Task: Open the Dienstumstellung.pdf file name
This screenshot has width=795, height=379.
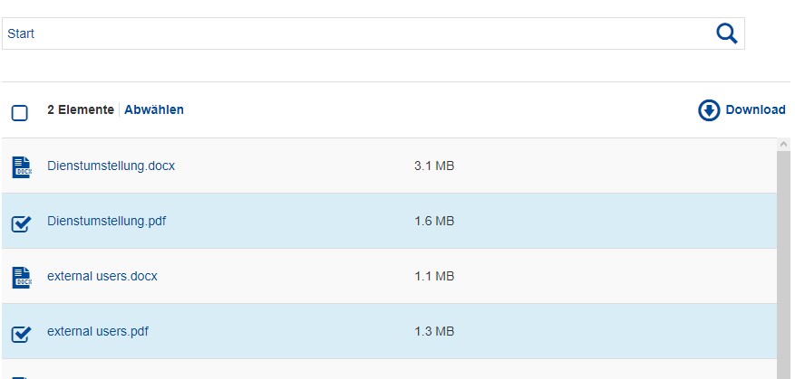Action: pyautogui.click(x=106, y=222)
